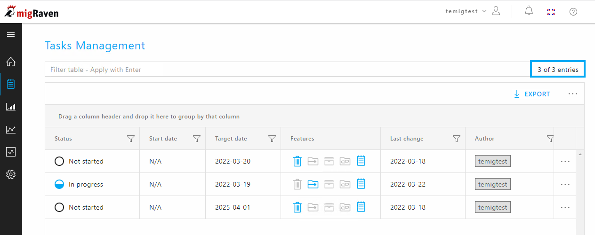Go to Home via sidebar house icon
595x235 pixels.
tap(11, 62)
